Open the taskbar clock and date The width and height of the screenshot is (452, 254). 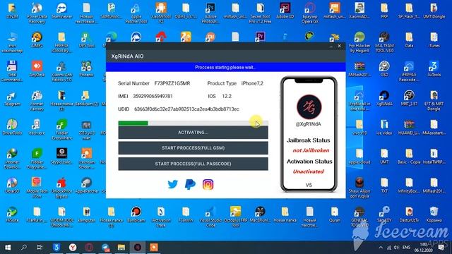tap(424, 248)
